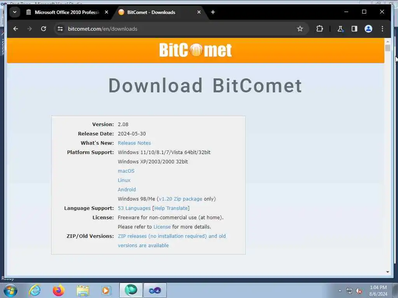Open the taskbar clock showing 1:04 PM
The image size is (398, 298).
tap(378, 291)
